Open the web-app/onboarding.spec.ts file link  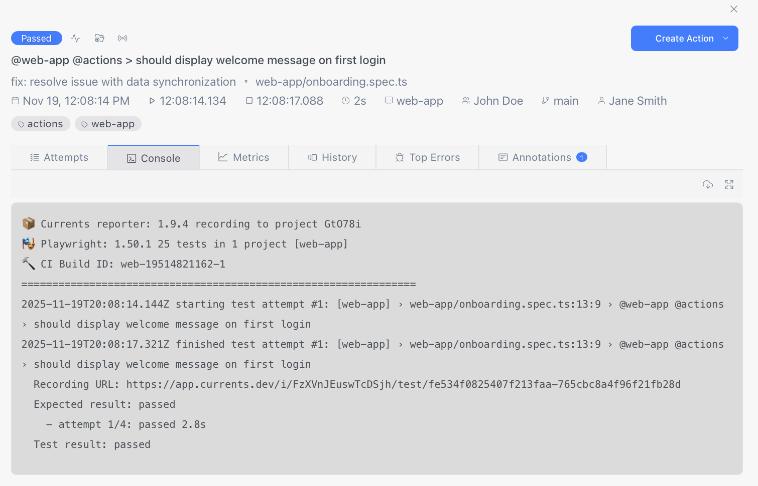tap(331, 82)
